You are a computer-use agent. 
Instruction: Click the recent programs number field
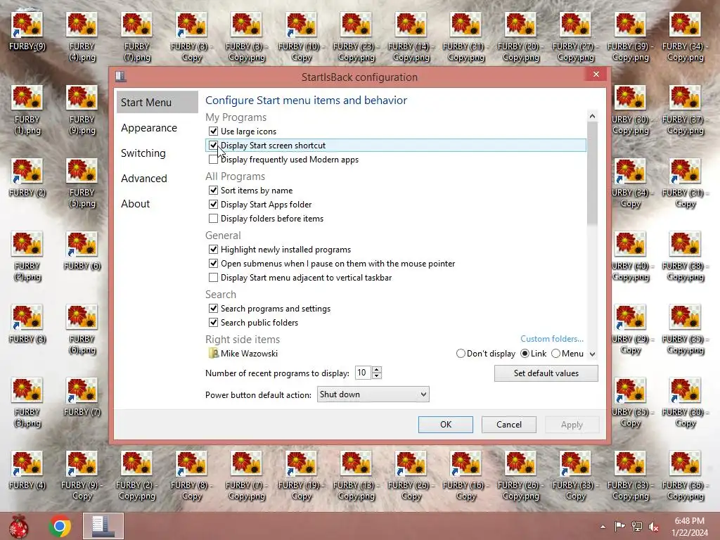coord(364,373)
